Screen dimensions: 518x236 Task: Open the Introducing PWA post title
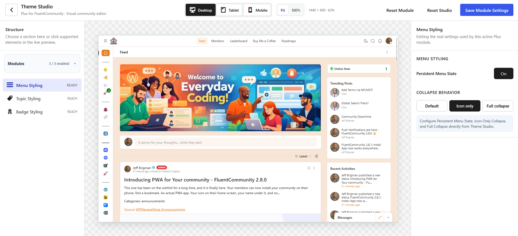coord(195,180)
